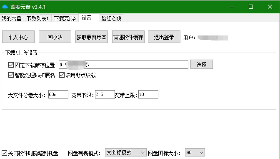The height and width of the screenshot is (159, 280).
Task: Toggle 关闭软件时隐藏到托盘 checkbox
Action: 4,153
